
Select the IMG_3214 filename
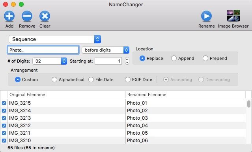[x=20, y=111]
